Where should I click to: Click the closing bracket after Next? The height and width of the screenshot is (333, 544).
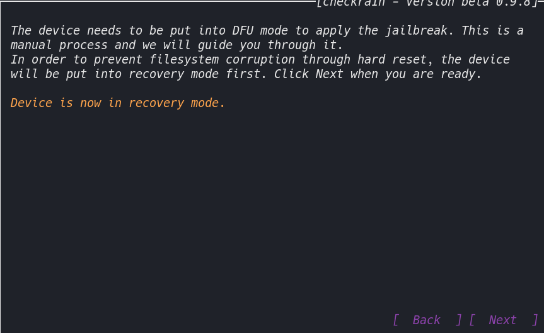(535, 320)
